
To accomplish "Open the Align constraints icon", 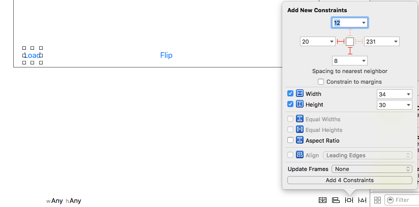I will (336, 200).
